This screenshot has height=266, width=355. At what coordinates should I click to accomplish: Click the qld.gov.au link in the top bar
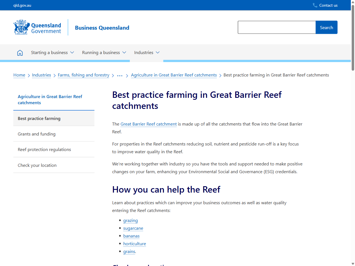pos(21,5)
